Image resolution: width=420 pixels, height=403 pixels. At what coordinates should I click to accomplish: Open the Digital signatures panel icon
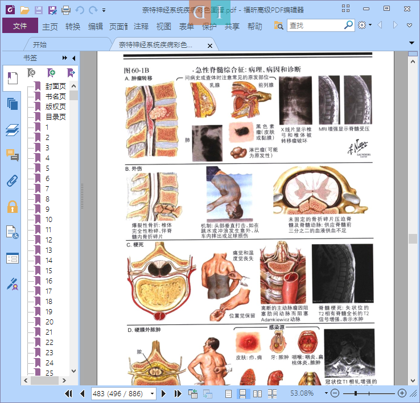click(x=13, y=284)
